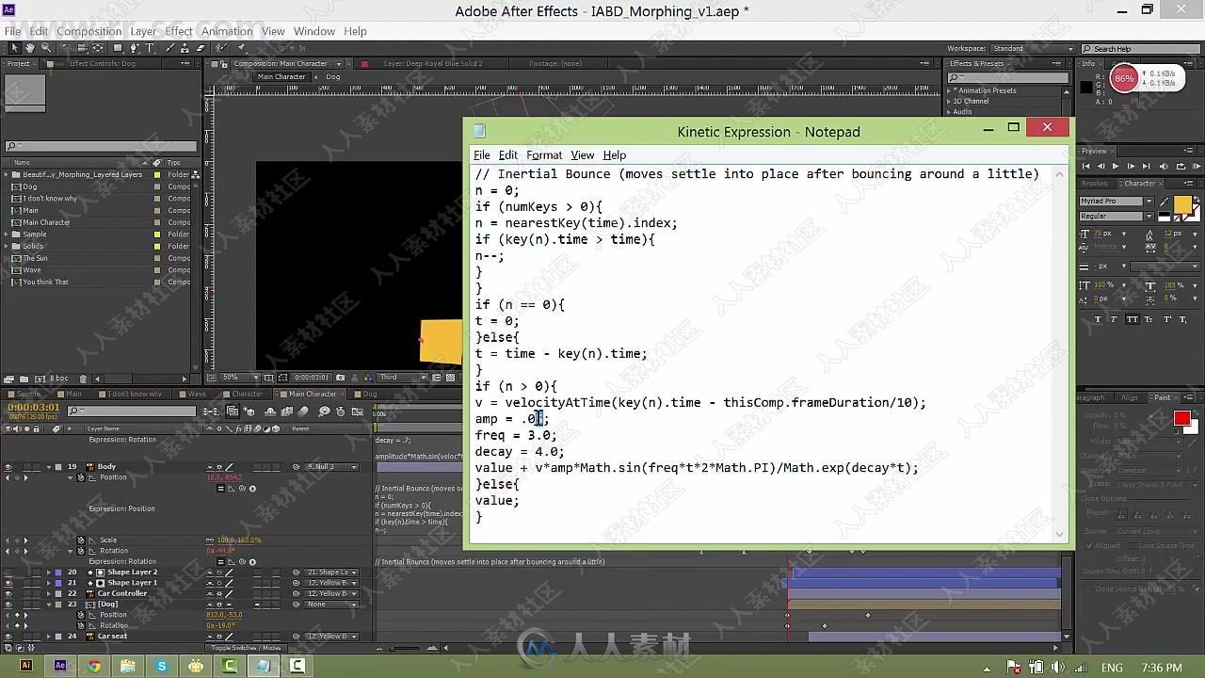1205x678 pixels.
Task: Jump to last frame in Preview panel
Action: click(1146, 166)
